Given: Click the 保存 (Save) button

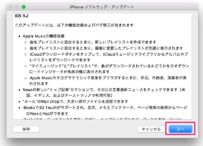Looking at the screenshot, I should tap(26, 129).
